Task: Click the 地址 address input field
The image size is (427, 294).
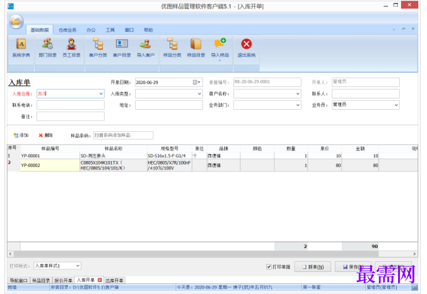Action: click(169, 105)
